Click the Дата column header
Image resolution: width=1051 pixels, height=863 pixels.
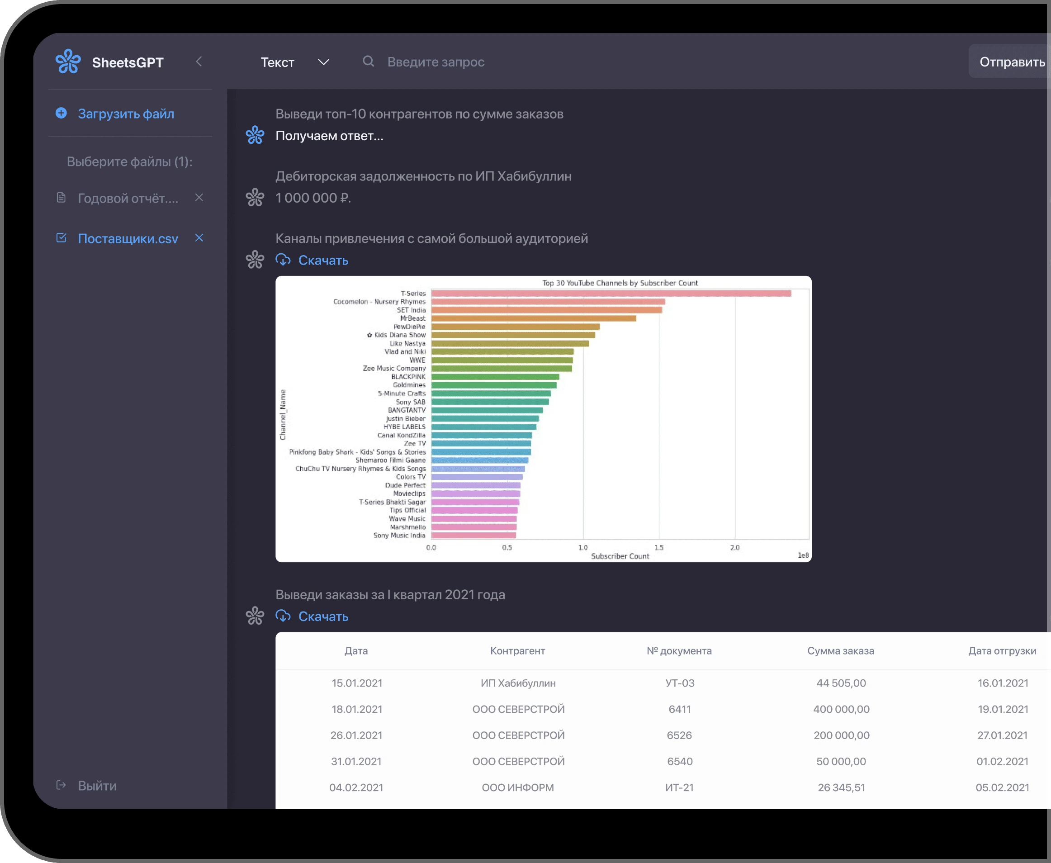(356, 651)
